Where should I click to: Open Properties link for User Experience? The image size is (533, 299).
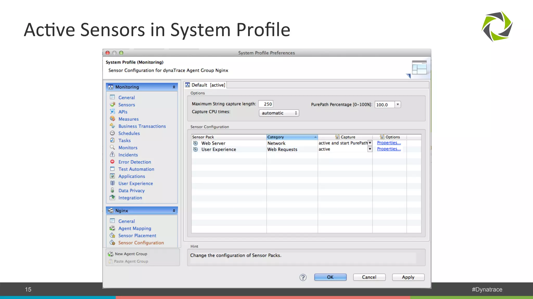[x=389, y=149]
